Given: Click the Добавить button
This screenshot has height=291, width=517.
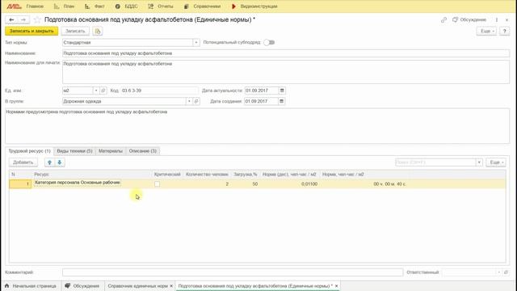Looking at the screenshot, I should click(x=23, y=162).
